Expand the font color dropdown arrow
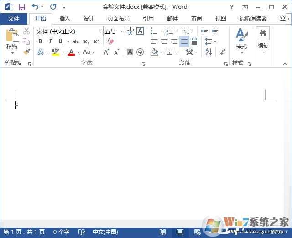Viewport: 292px width, 238px height. pyautogui.click(x=78, y=52)
